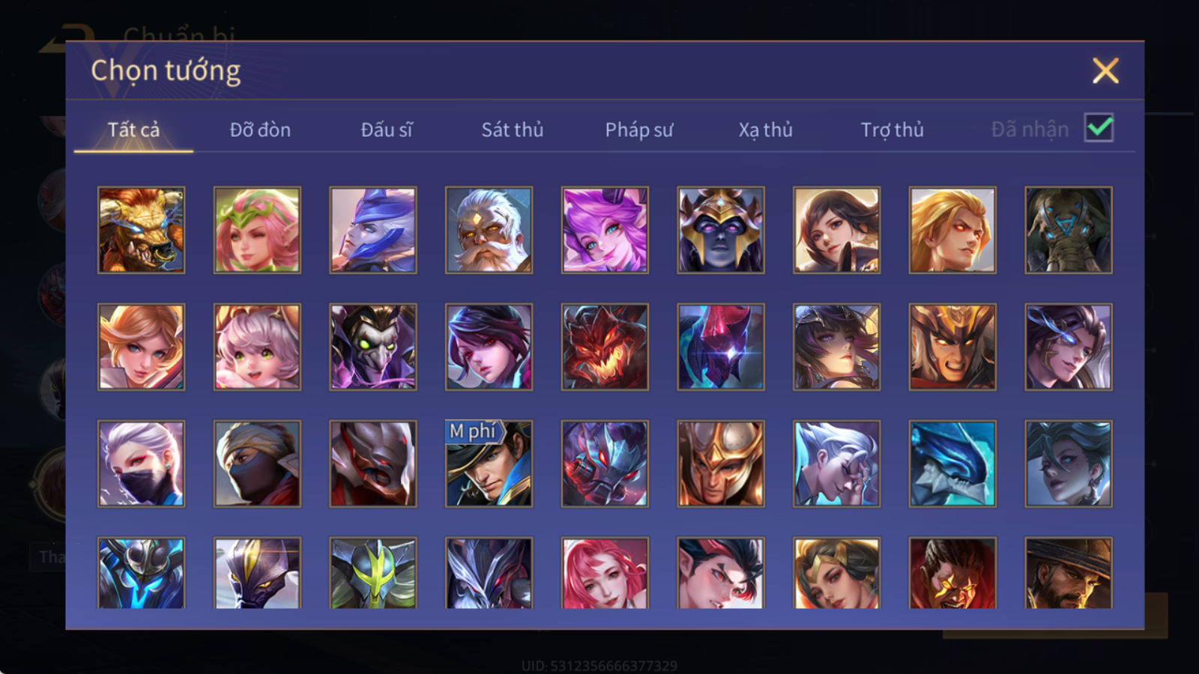Switch to the 'Pháp sư' tab

click(639, 130)
